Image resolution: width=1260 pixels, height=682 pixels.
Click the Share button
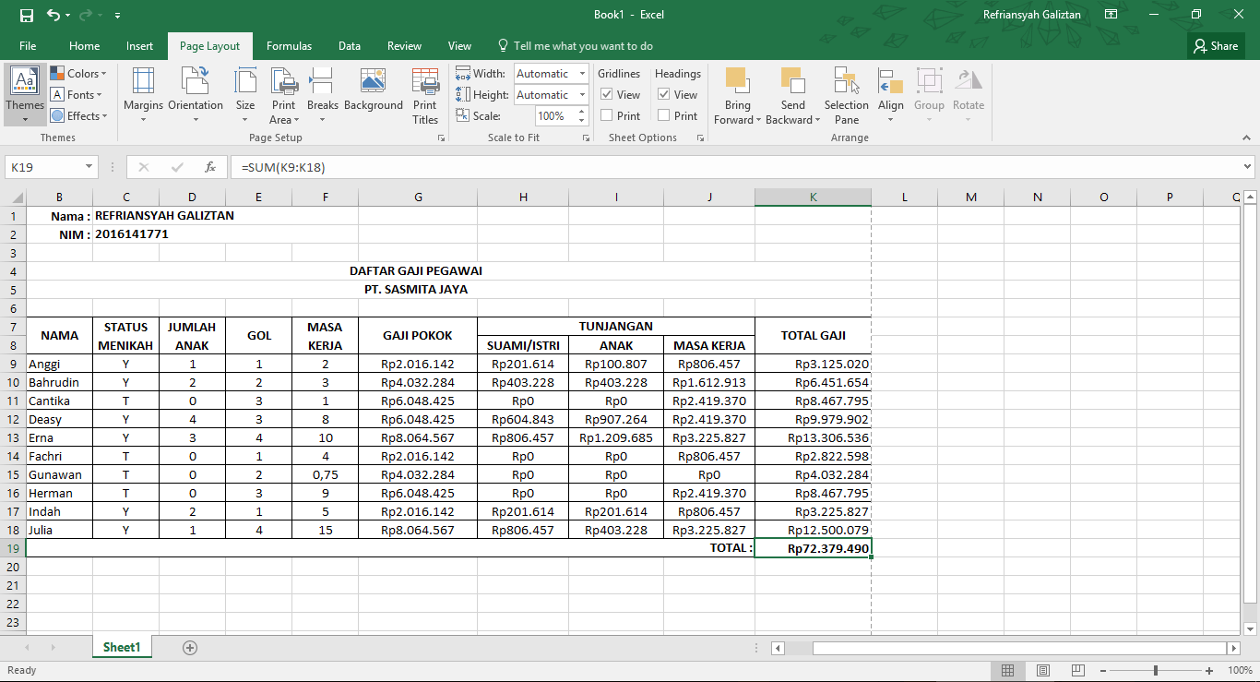1215,45
